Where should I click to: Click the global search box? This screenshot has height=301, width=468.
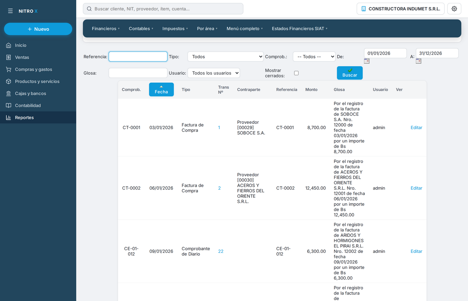pyautogui.click(x=163, y=9)
